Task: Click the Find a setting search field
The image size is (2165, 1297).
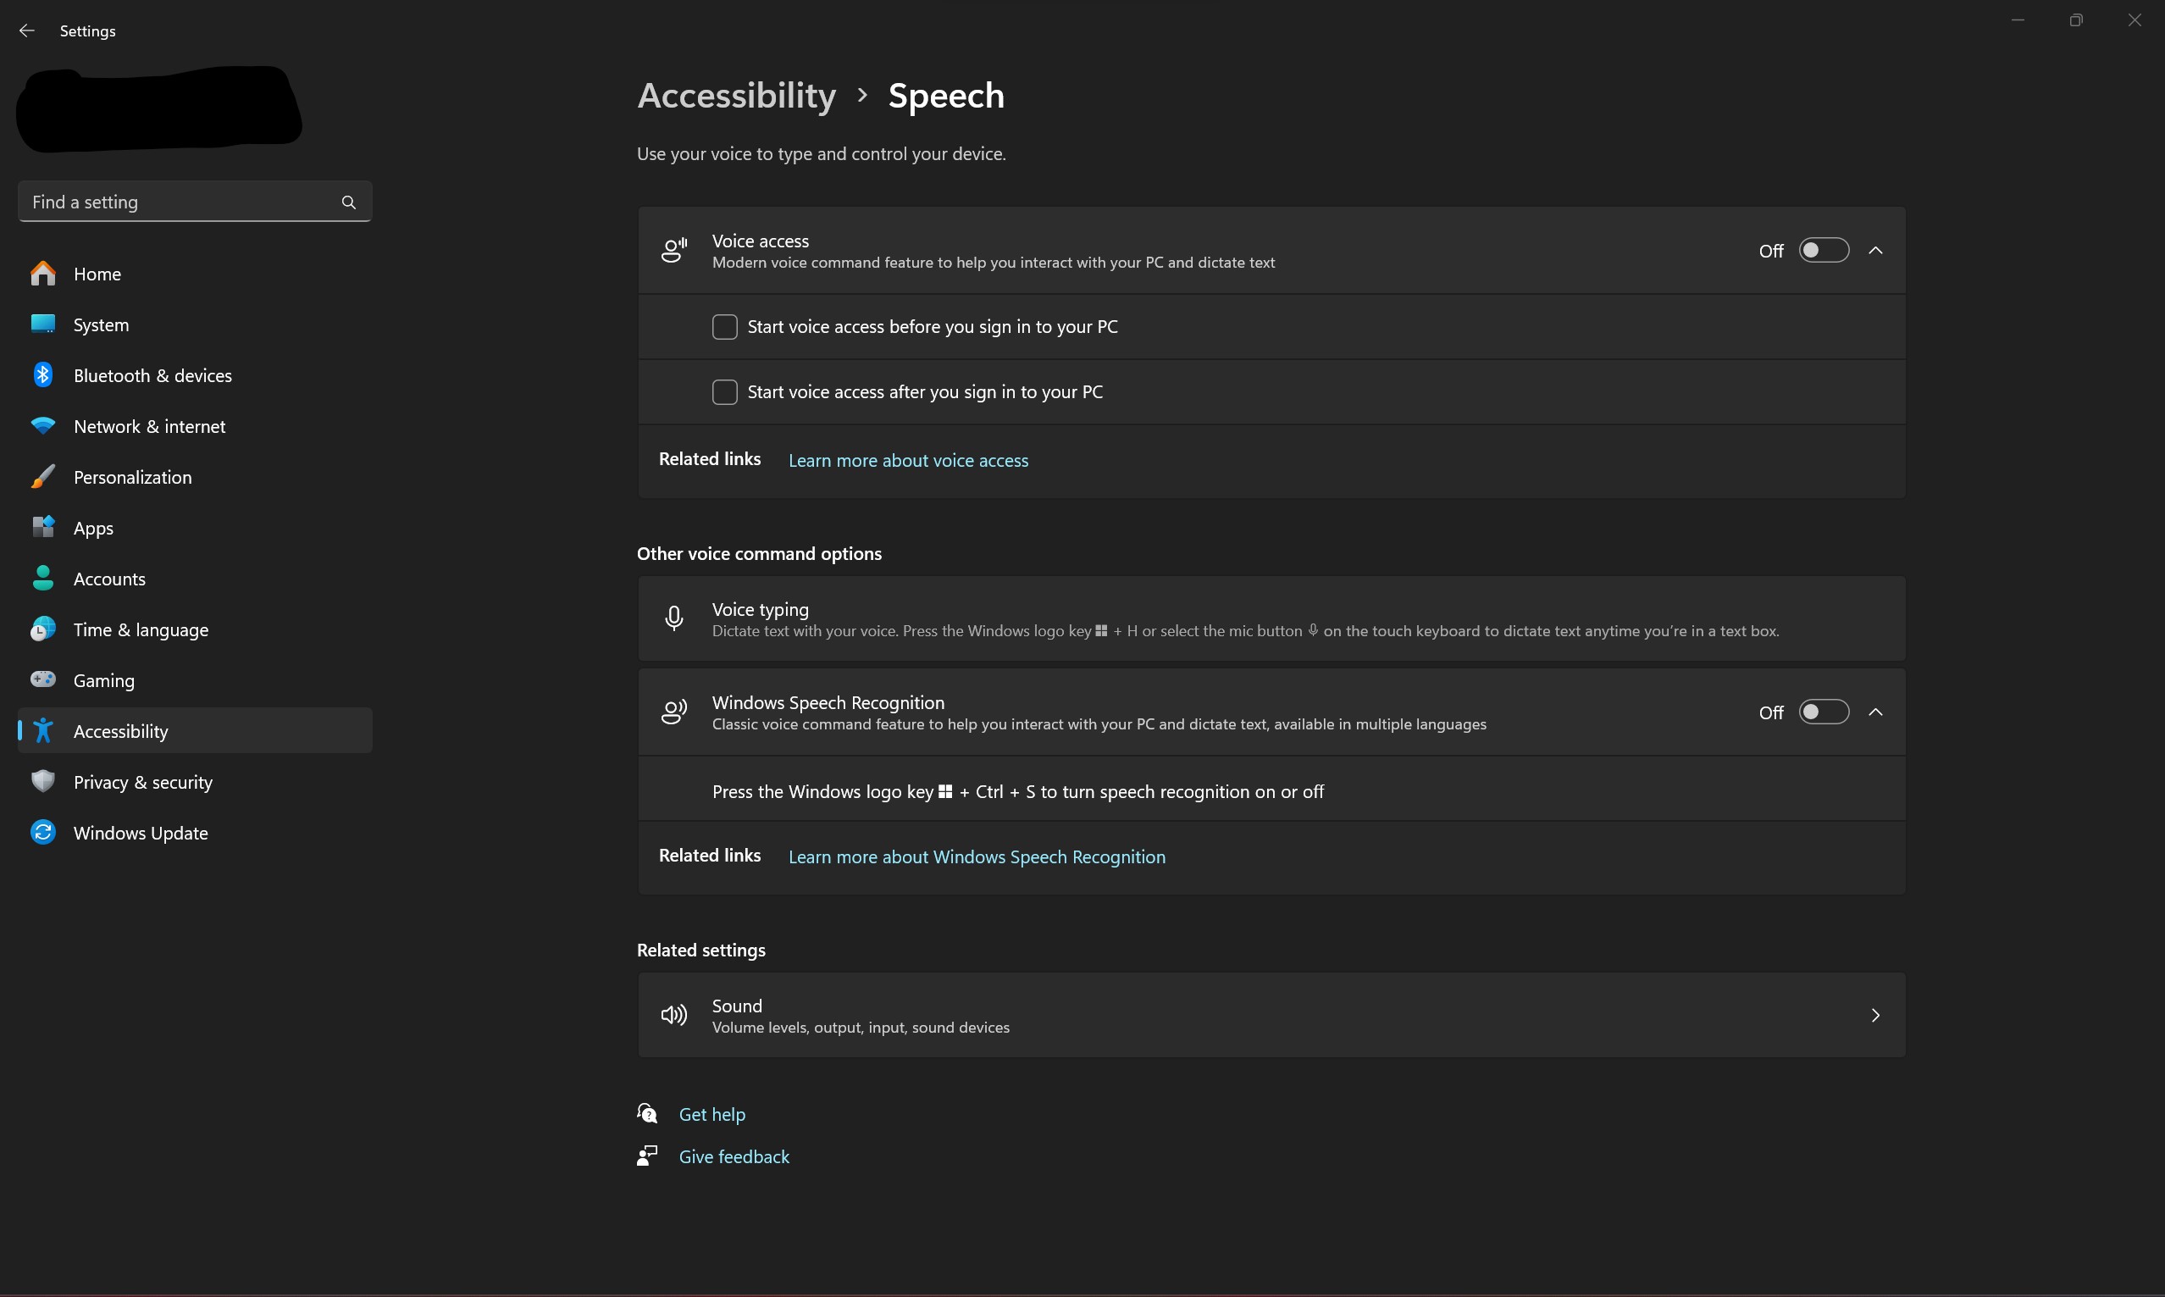Action: [x=195, y=202]
